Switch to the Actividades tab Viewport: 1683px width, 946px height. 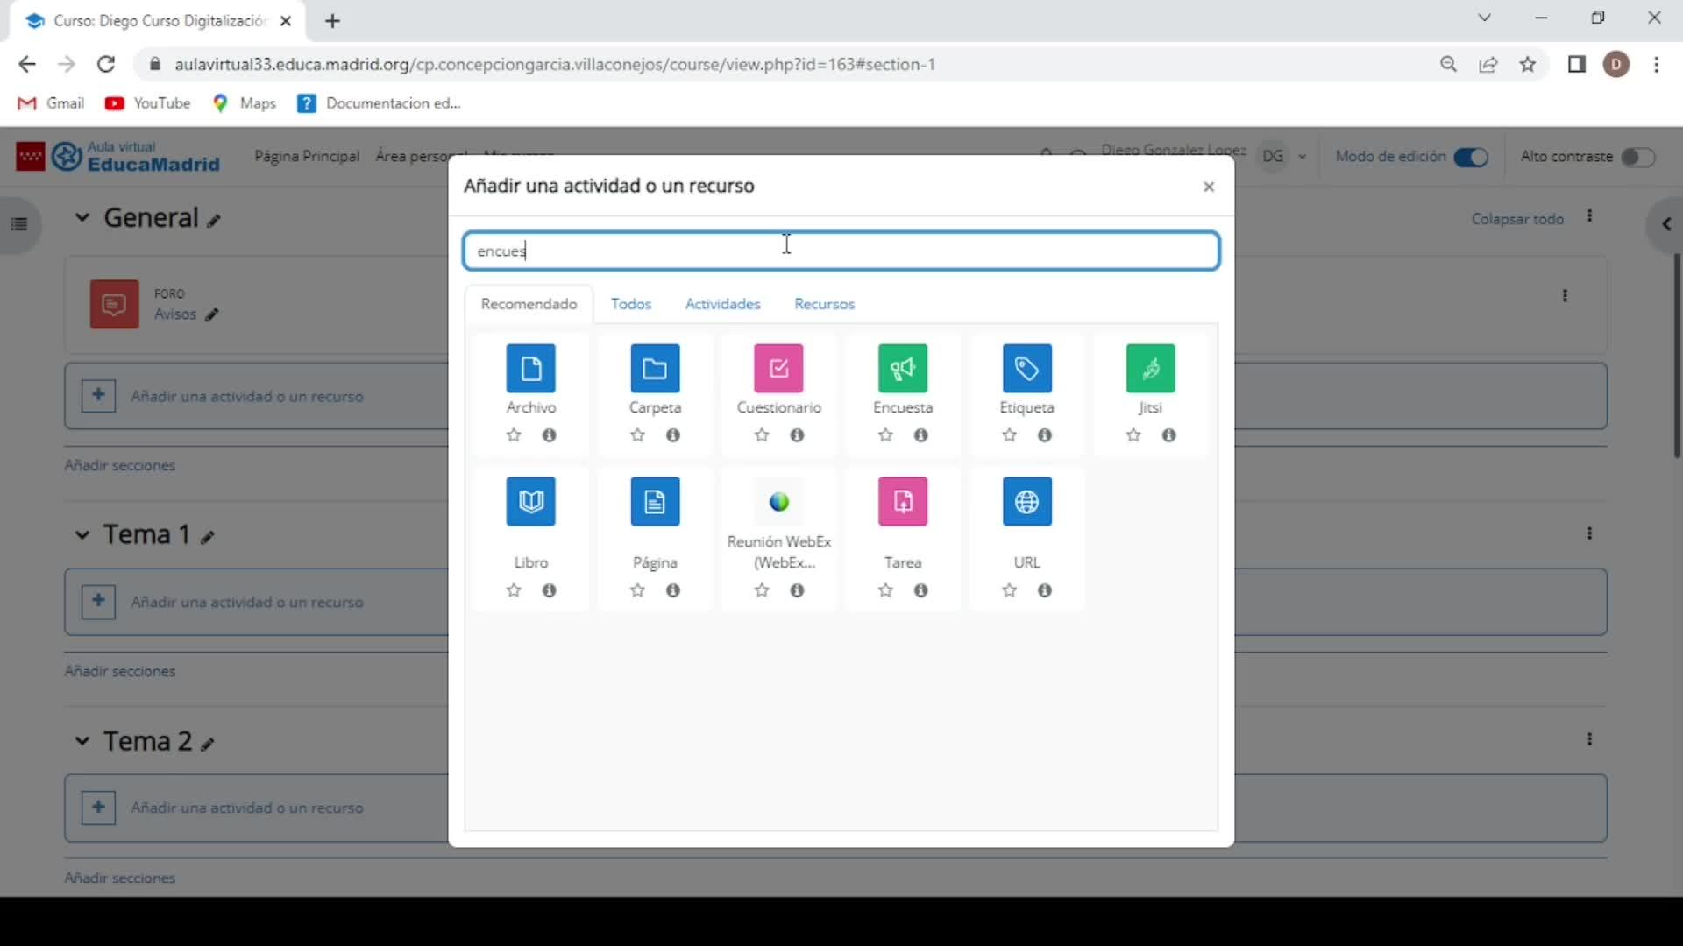722,304
